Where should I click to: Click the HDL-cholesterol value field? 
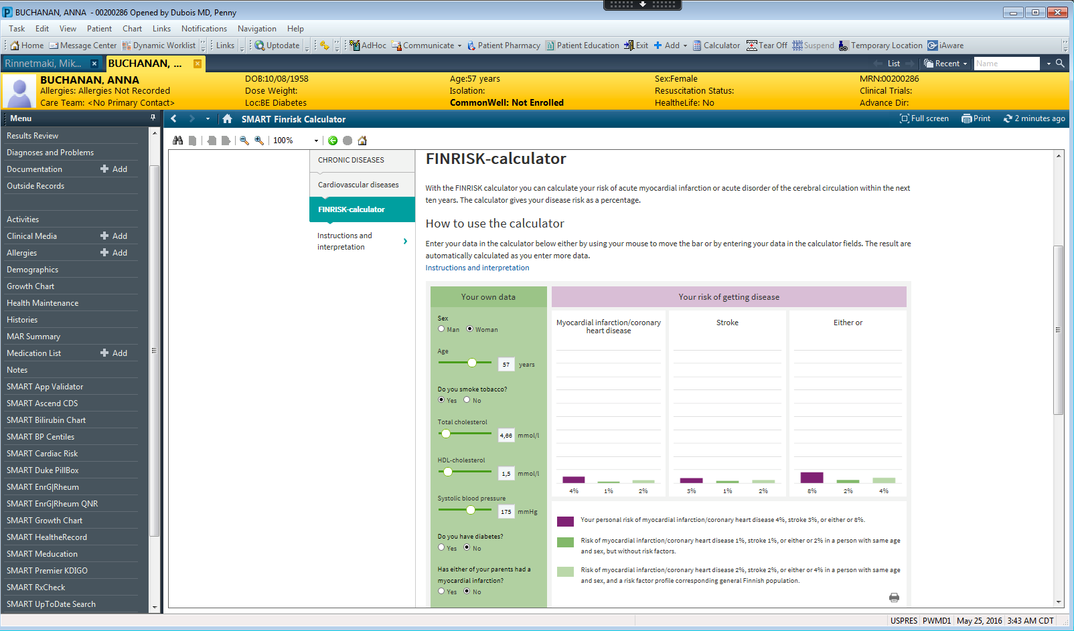pos(506,473)
